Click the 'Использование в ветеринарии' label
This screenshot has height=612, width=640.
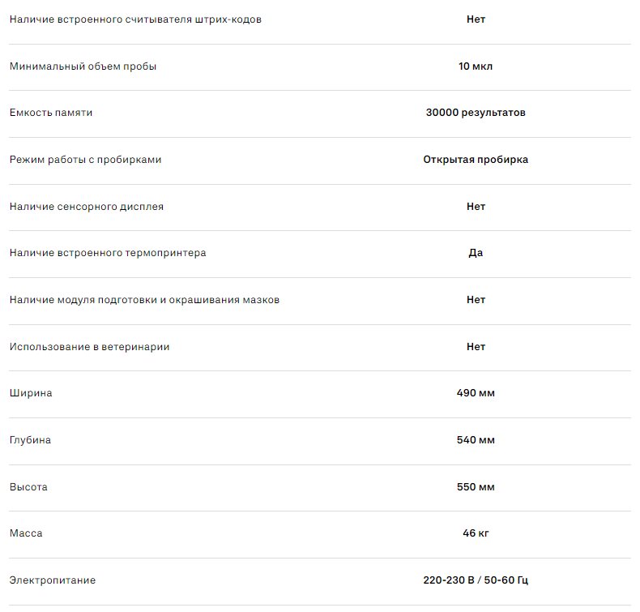pyautogui.click(x=89, y=347)
